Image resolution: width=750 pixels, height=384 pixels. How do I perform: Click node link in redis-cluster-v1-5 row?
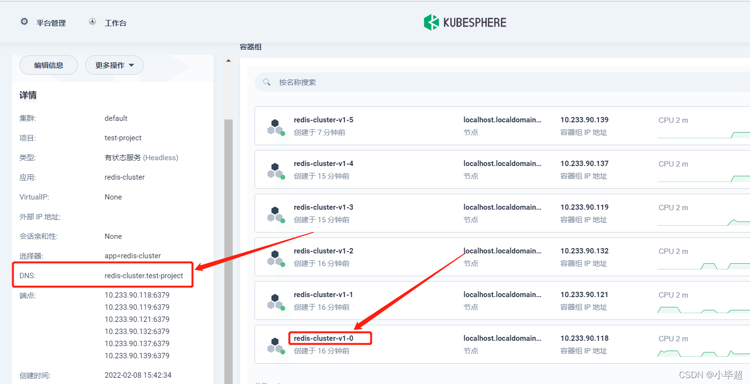pyautogui.click(x=502, y=120)
